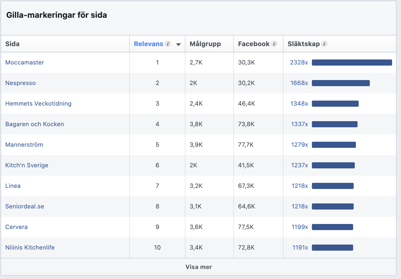Click the 30,2K Facebook count

(x=246, y=83)
